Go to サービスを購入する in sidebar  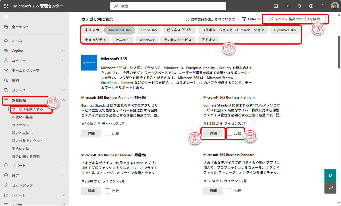click(x=27, y=109)
